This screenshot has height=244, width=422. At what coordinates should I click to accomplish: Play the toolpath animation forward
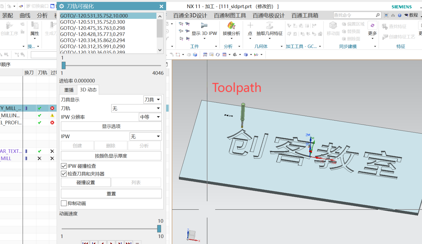(111, 243)
